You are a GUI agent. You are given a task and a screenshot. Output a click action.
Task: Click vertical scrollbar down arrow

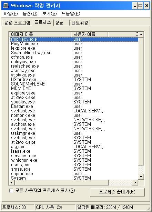pyautogui.click(x=141, y=177)
